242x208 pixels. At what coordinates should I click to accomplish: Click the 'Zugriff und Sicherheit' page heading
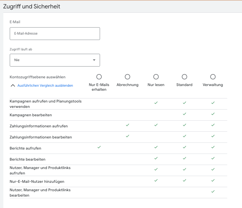(x=32, y=7)
